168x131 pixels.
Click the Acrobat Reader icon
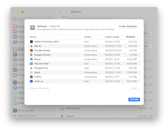tap(31, 50)
